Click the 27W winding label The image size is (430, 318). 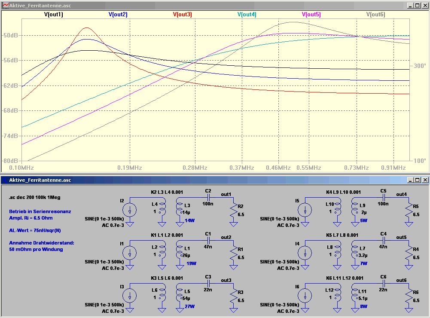coord(189,306)
